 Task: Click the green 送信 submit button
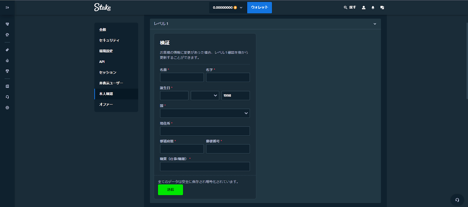pos(171,190)
